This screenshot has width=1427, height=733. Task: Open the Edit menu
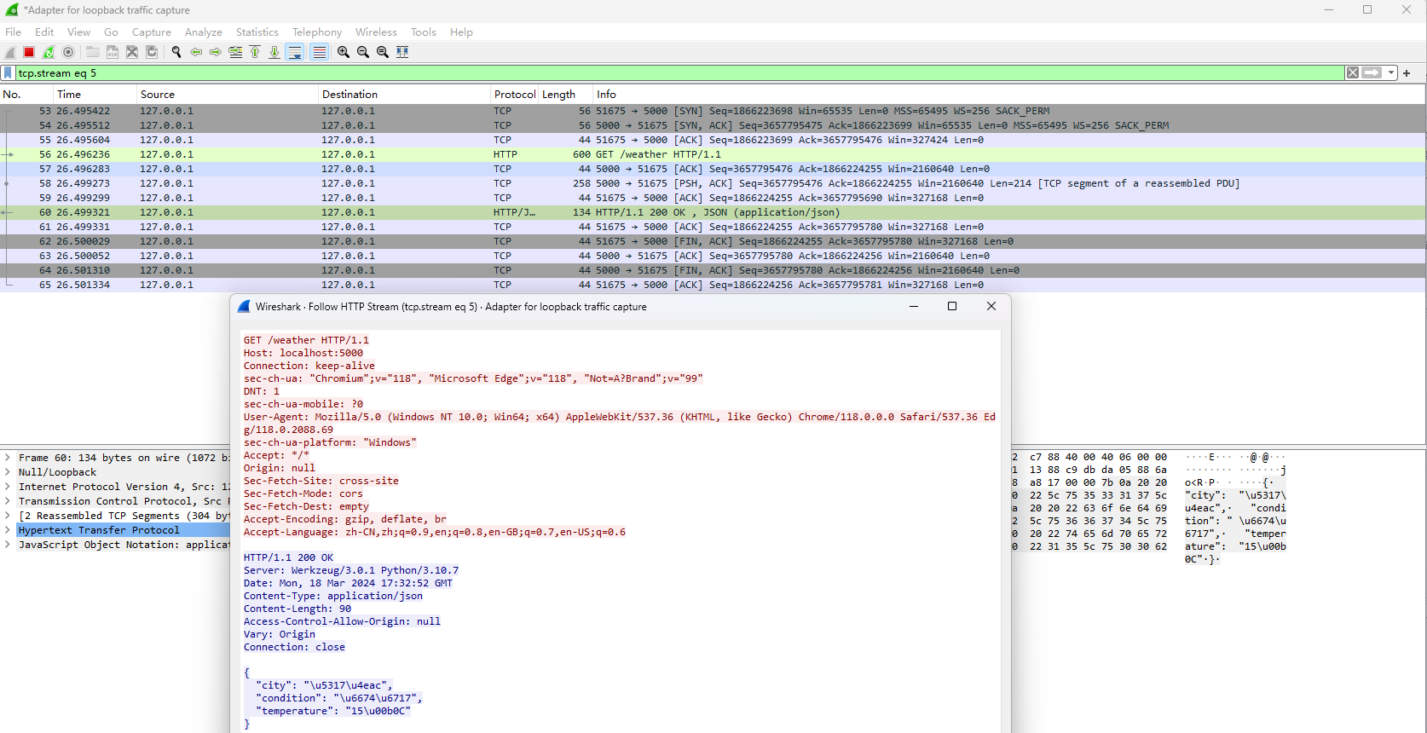pyautogui.click(x=44, y=32)
